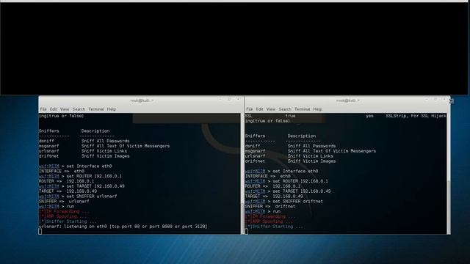Click 'msgsnarf' sniffer row in left terminal
Screen dimensions: 470x264
point(104,146)
